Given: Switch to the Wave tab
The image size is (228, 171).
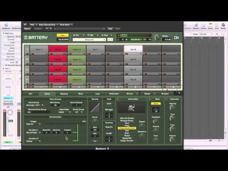Looking at the screenshot, I should 81,94.
